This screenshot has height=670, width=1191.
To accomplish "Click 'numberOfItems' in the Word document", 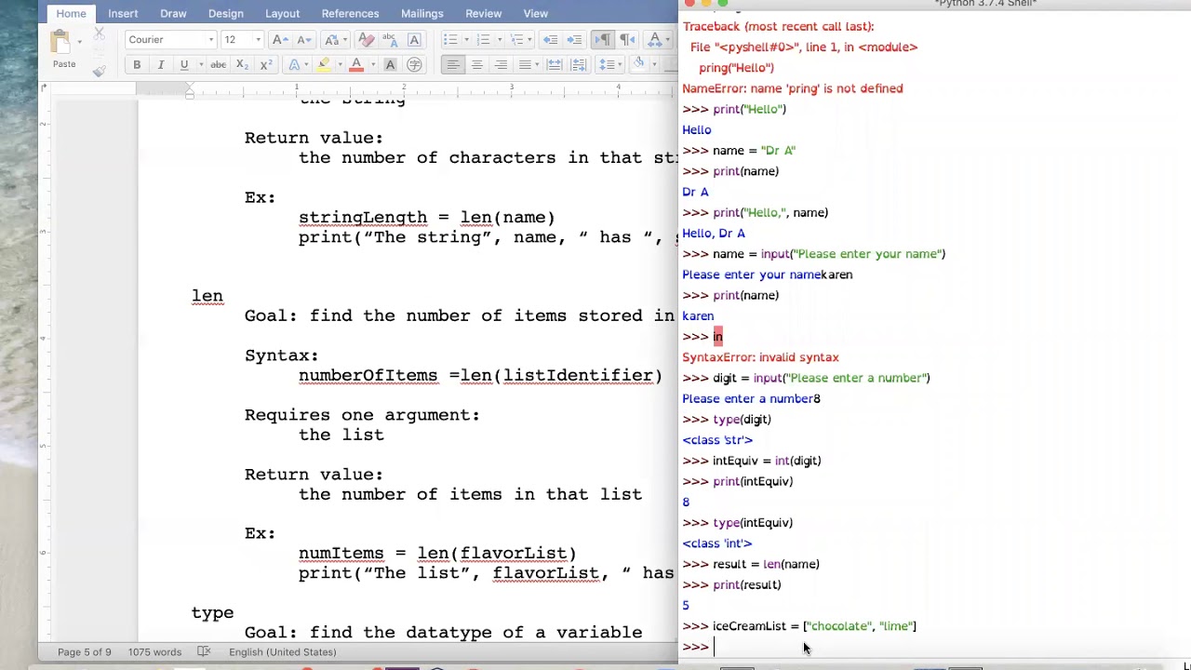I will click(368, 375).
